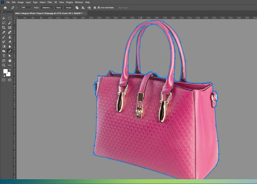Open the path options gear menu
The height and width of the screenshot is (184, 257).
pyautogui.click(x=95, y=8)
